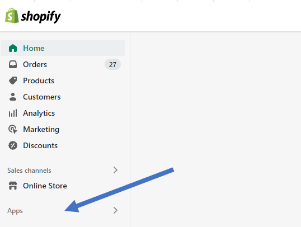
Task: Click the Customers person icon
Action: pos(13,97)
